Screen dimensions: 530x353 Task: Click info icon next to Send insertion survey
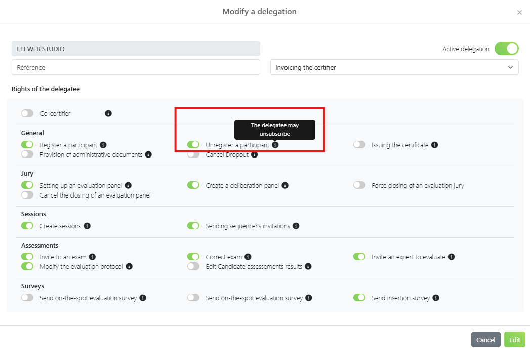pyautogui.click(x=436, y=298)
